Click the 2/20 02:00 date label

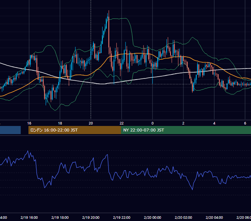tap(183, 217)
